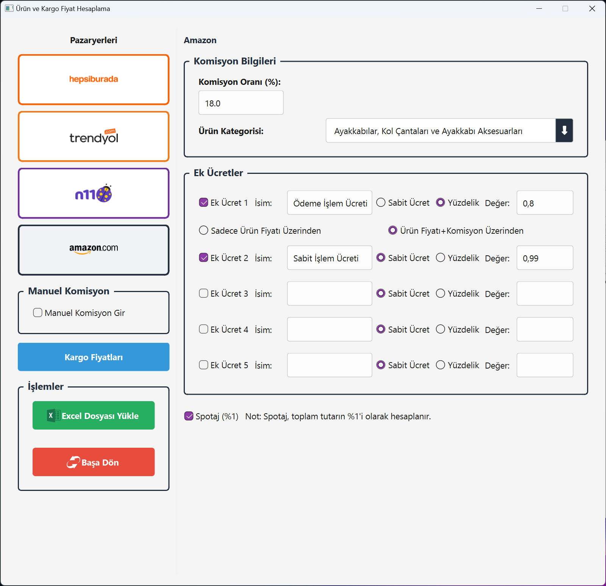This screenshot has height=586, width=606.
Task: Click the Manuel Komisyon group title
Action: click(x=69, y=291)
